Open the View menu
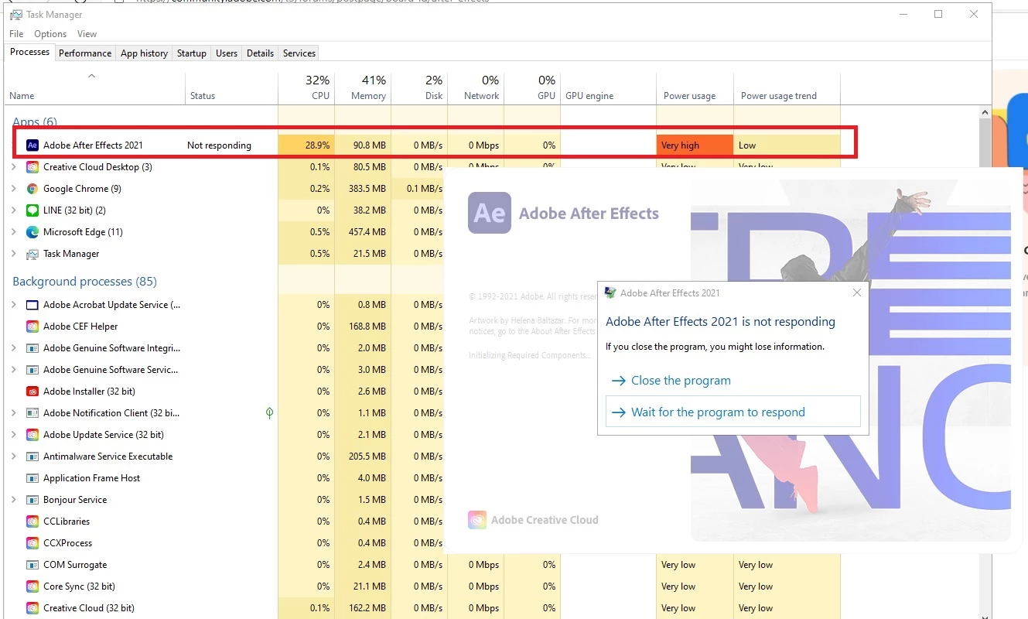The width and height of the screenshot is (1028, 619). tap(87, 34)
